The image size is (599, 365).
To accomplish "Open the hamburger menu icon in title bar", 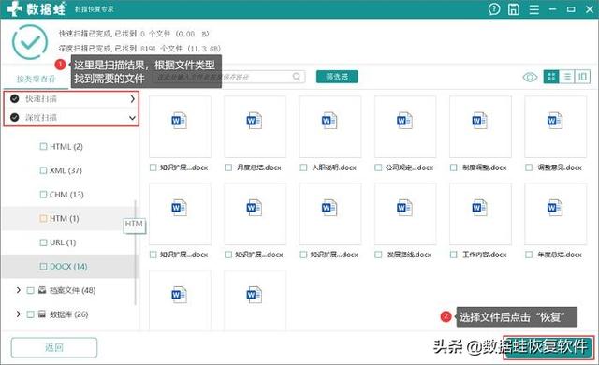I will click(x=533, y=9).
